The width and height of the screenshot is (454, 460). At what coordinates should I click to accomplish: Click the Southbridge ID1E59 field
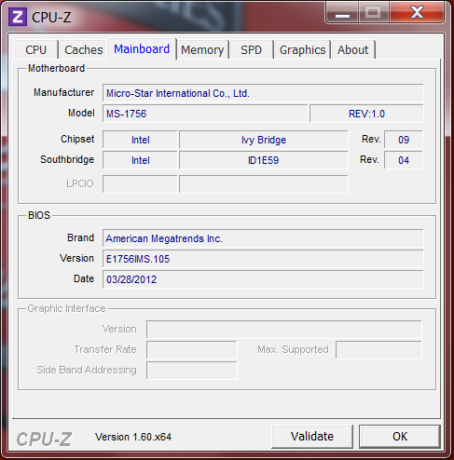(x=264, y=160)
